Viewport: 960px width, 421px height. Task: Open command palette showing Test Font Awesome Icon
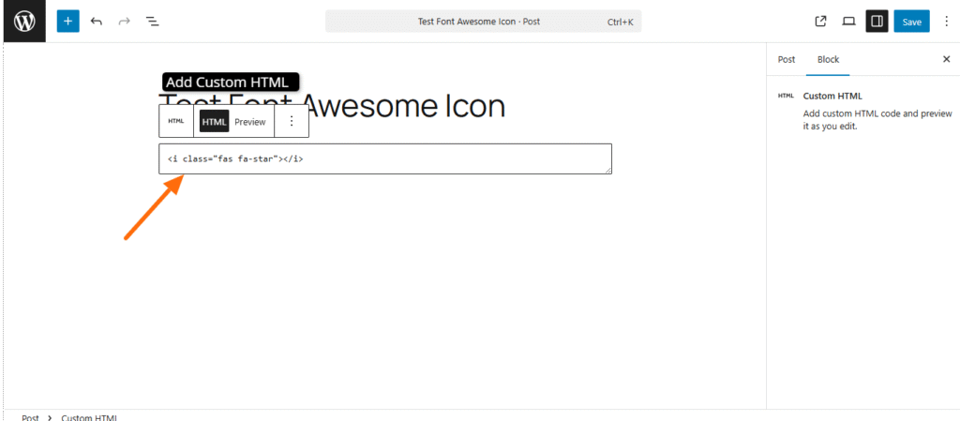tap(483, 22)
